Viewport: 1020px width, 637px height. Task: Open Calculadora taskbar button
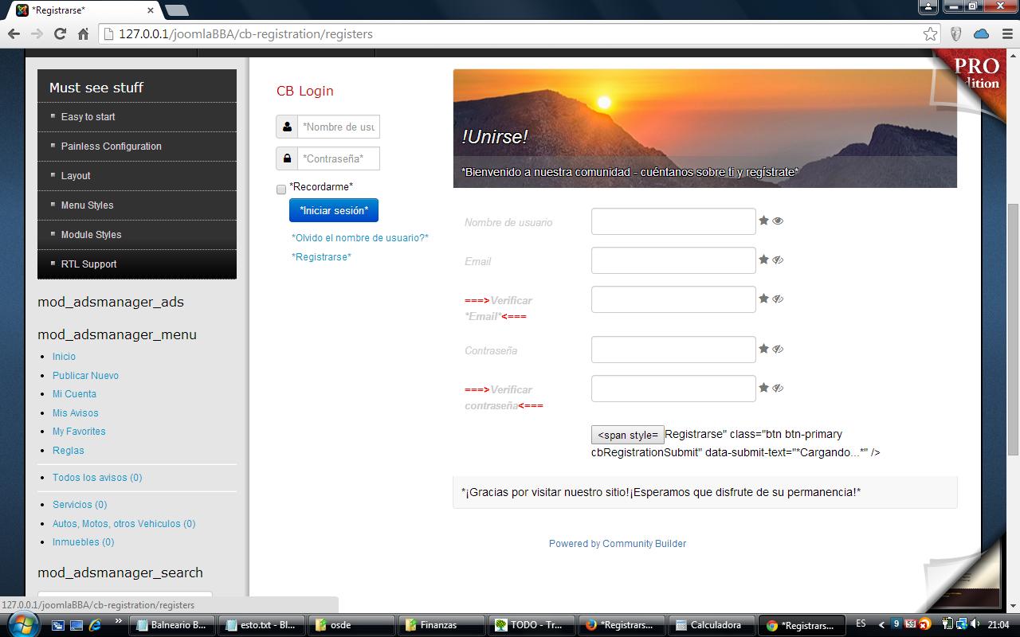(x=711, y=625)
